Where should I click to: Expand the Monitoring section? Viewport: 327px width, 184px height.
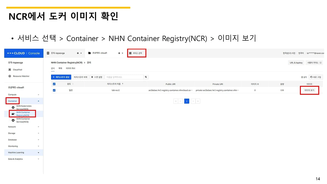(24, 146)
